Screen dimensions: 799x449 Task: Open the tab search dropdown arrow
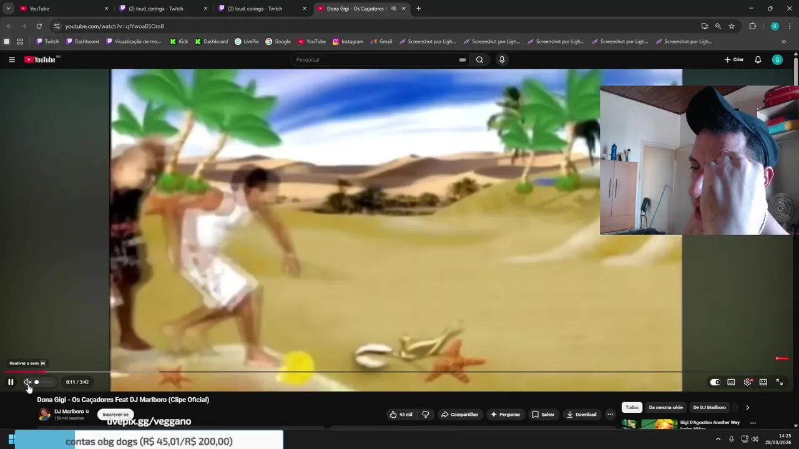(8, 9)
